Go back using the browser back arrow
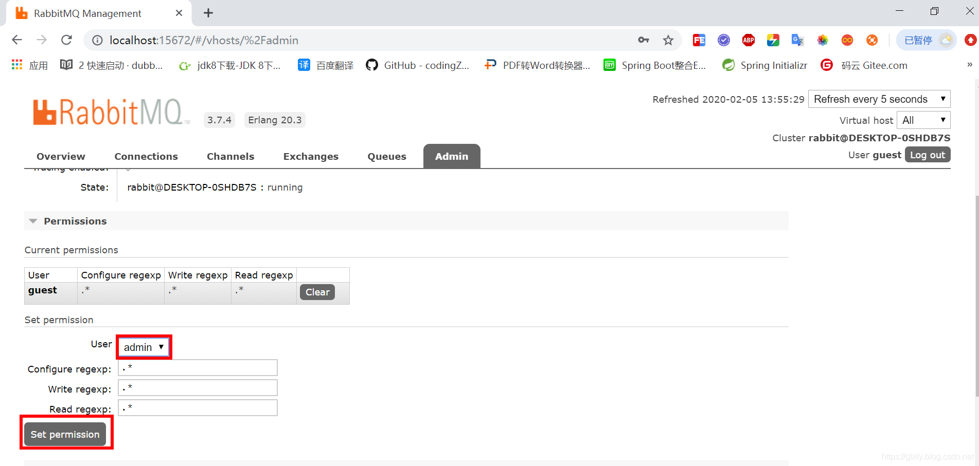Image resolution: width=979 pixels, height=466 pixels. [17, 40]
